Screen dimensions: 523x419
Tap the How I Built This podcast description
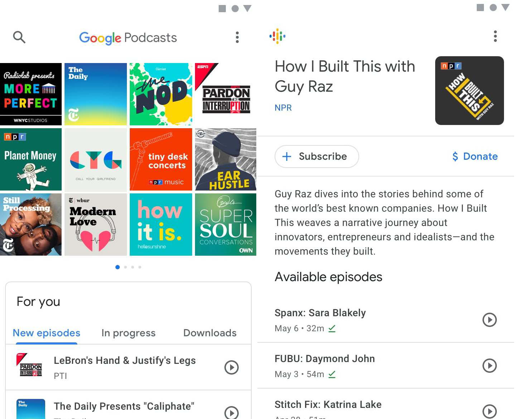tap(384, 222)
